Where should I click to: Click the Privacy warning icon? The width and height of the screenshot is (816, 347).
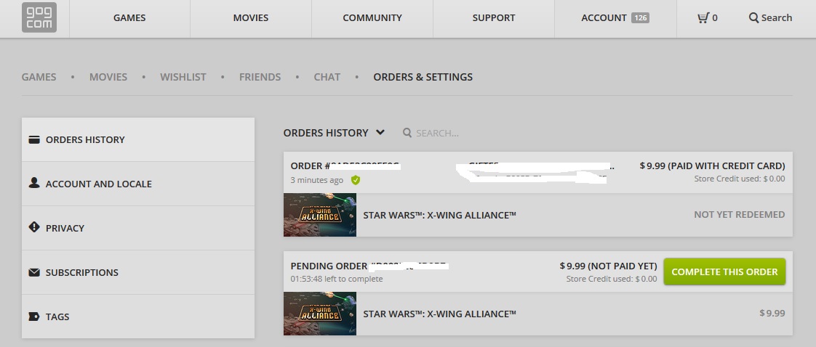pyautogui.click(x=34, y=227)
